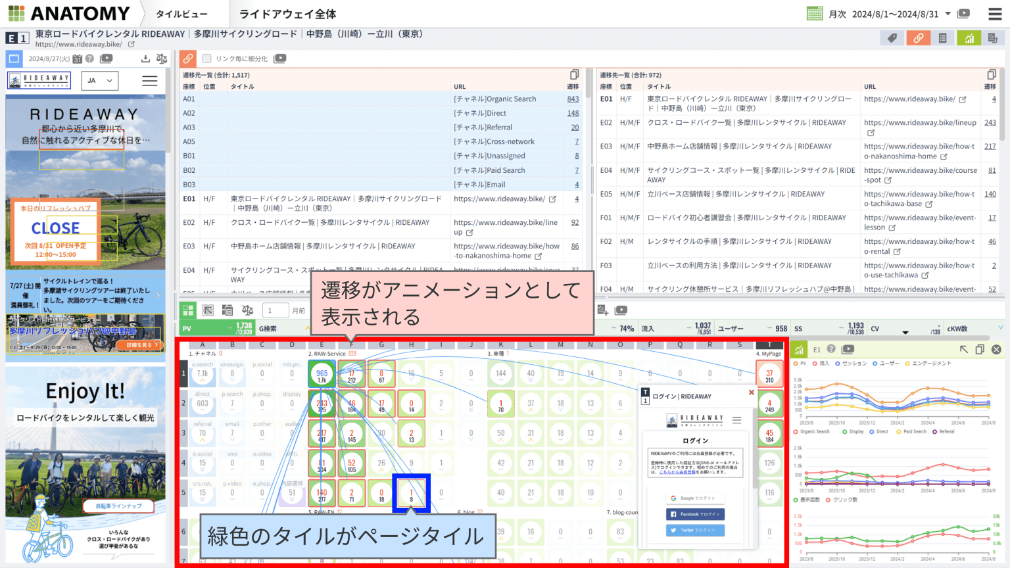Select the green tile view icon in the tile toolbar
Image resolution: width=1010 pixels, height=568 pixels.
pyautogui.click(x=188, y=310)
